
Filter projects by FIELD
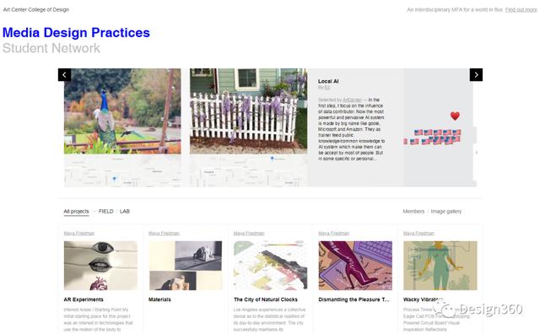coord(106,212)
